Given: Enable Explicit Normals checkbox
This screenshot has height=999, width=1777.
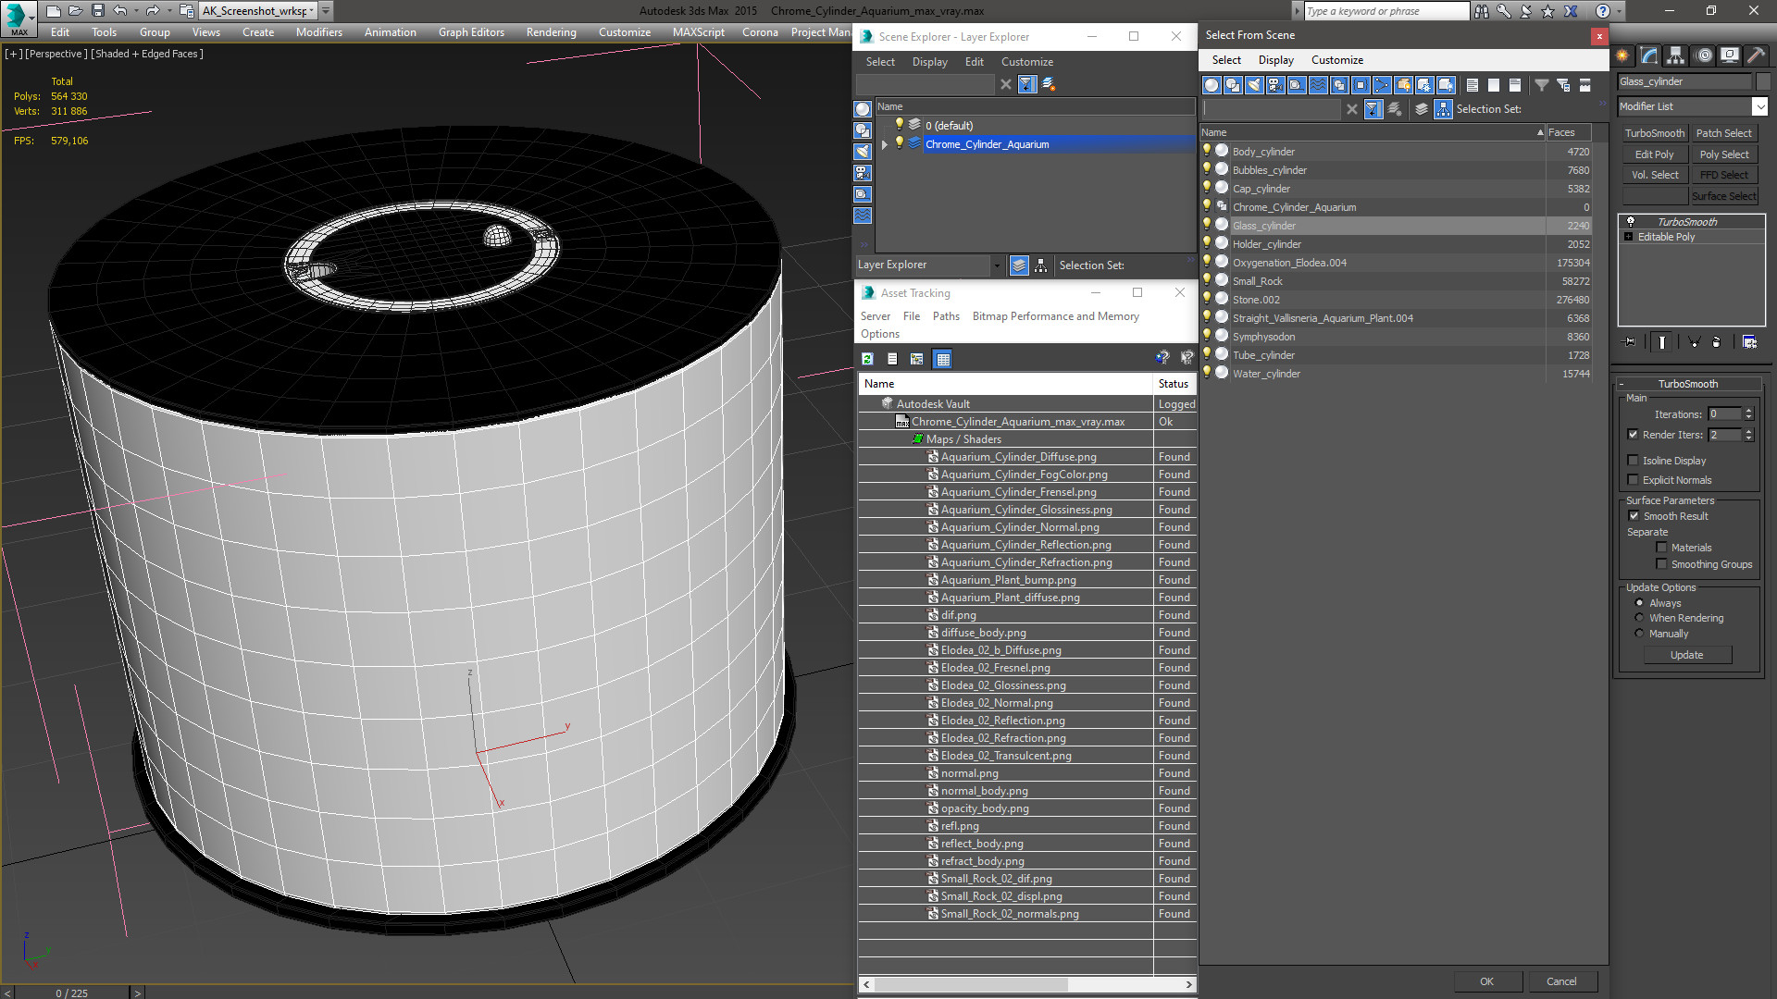Looking at the screenshot, I should click(1634, 480).
